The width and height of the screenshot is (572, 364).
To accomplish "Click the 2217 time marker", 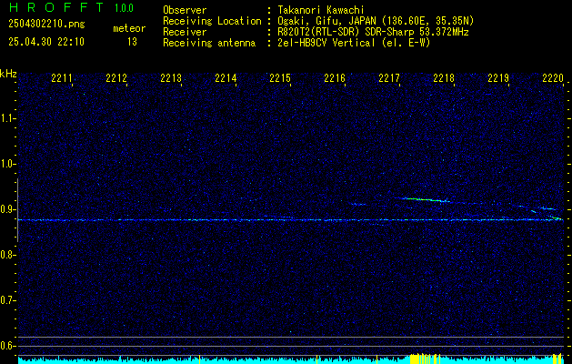I will (389, 77).
